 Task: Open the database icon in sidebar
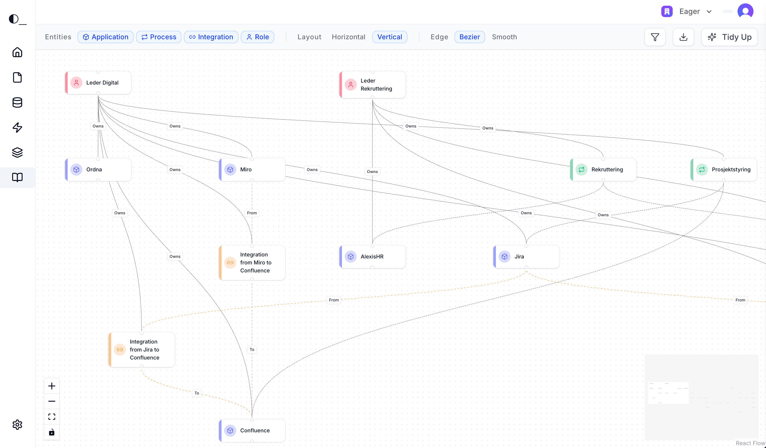click(x=17, y=102)
